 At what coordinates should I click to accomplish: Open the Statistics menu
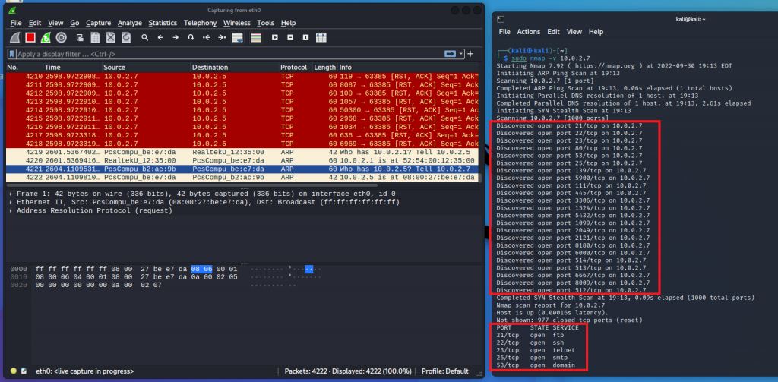pos(163,23)
